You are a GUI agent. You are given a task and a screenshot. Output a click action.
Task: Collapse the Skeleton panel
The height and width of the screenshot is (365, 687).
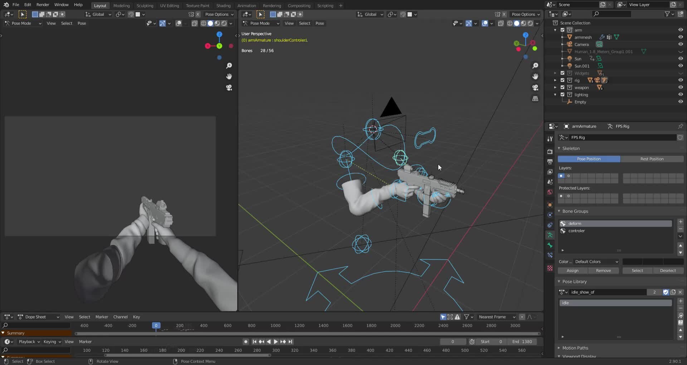(570, 148)
